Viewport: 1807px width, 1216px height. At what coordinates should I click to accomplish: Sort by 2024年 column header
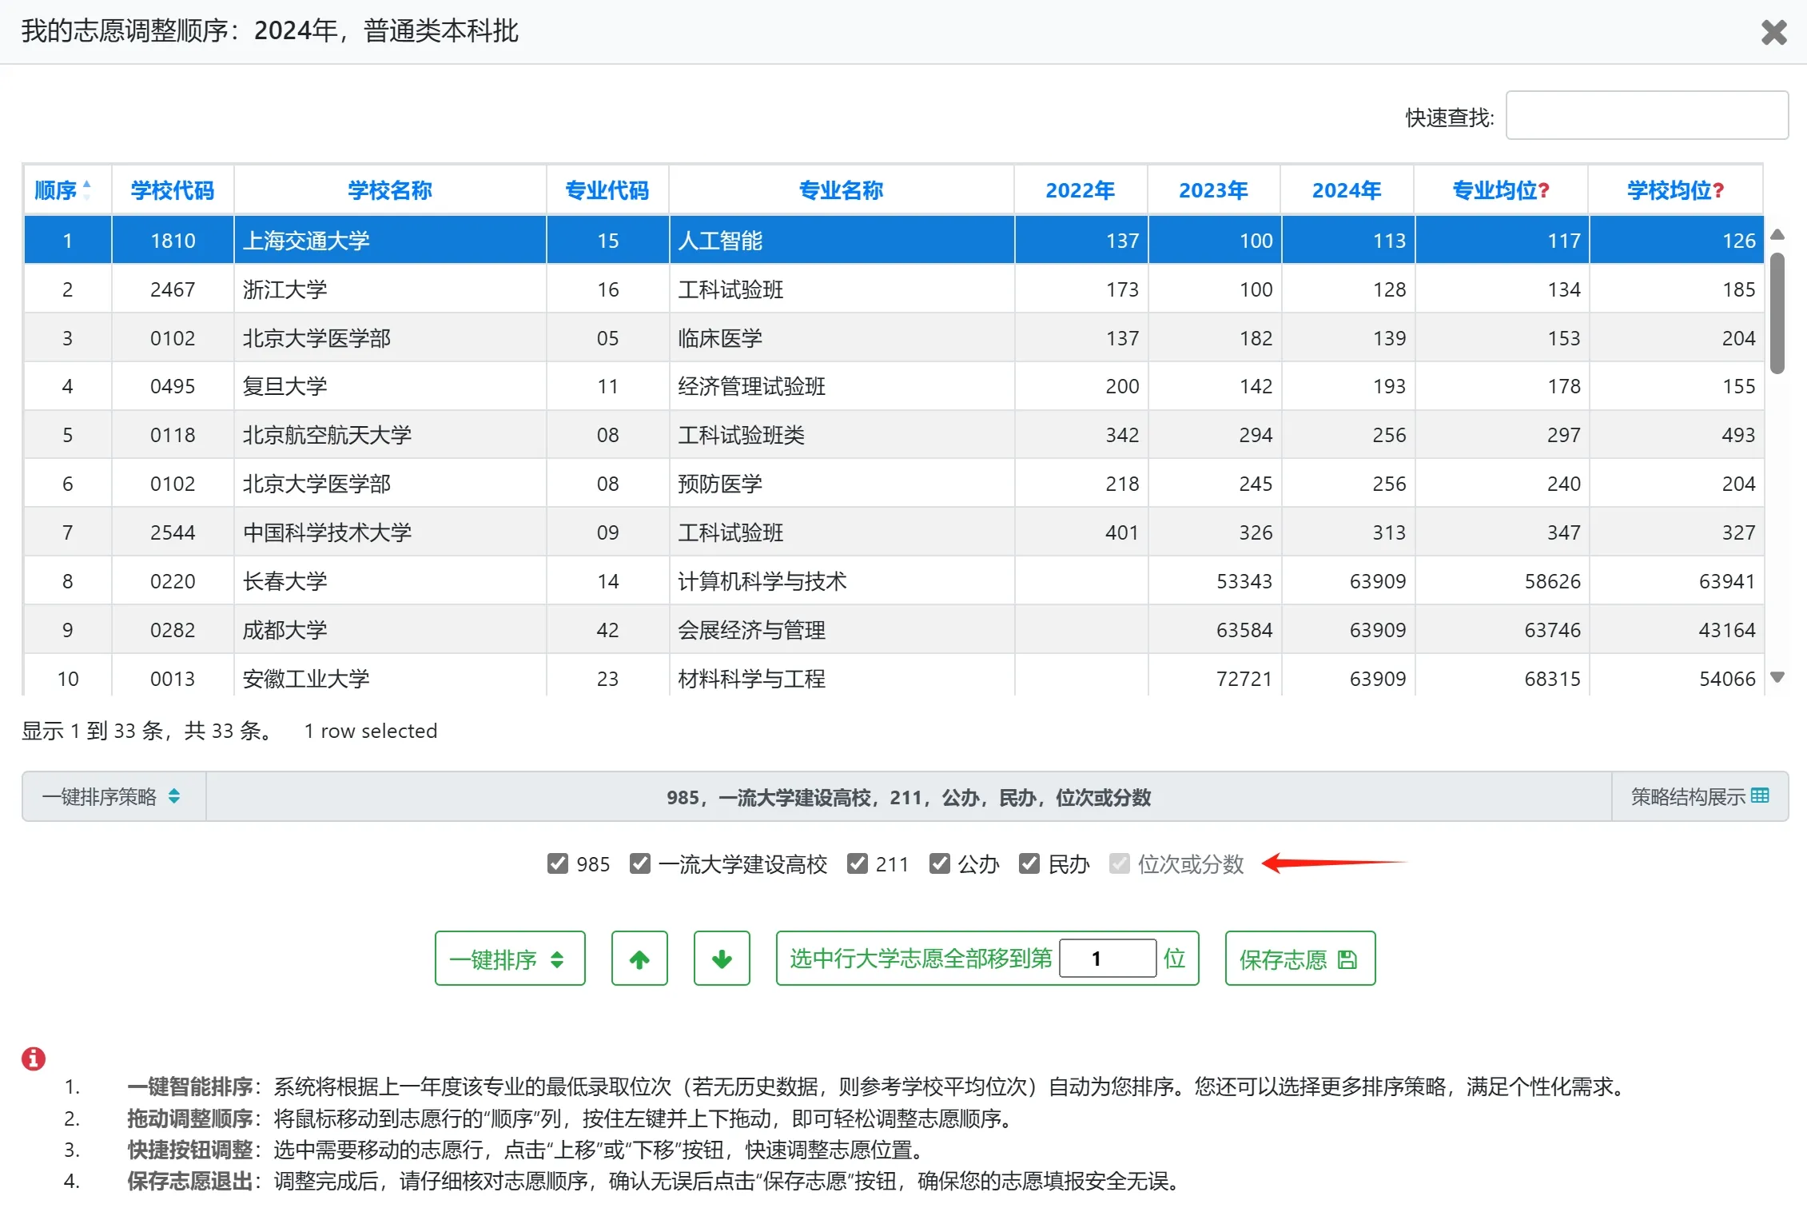pos(1347,190)
